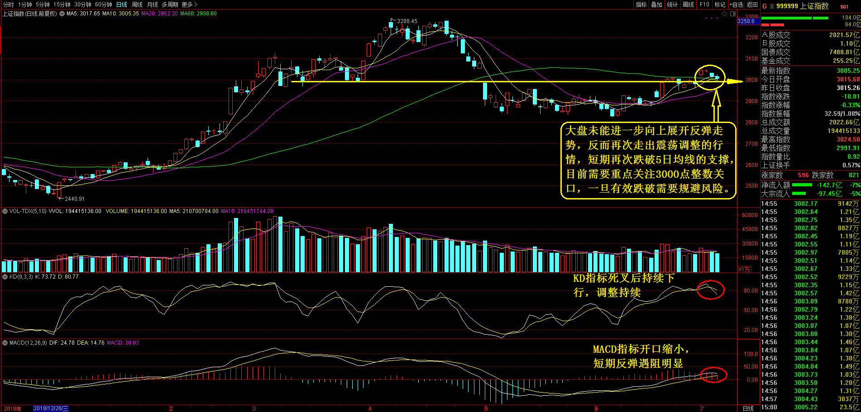Click the 最新指数 3005.25 value

[x=848, y=71]
